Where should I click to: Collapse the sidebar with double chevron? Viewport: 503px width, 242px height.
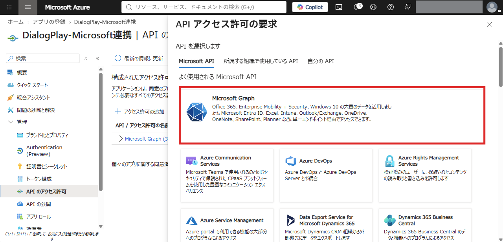(97, 58)
